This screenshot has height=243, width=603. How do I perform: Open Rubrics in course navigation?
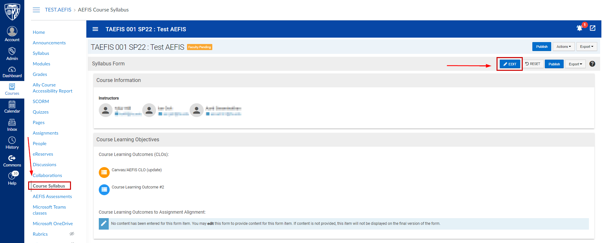point(40,234)
